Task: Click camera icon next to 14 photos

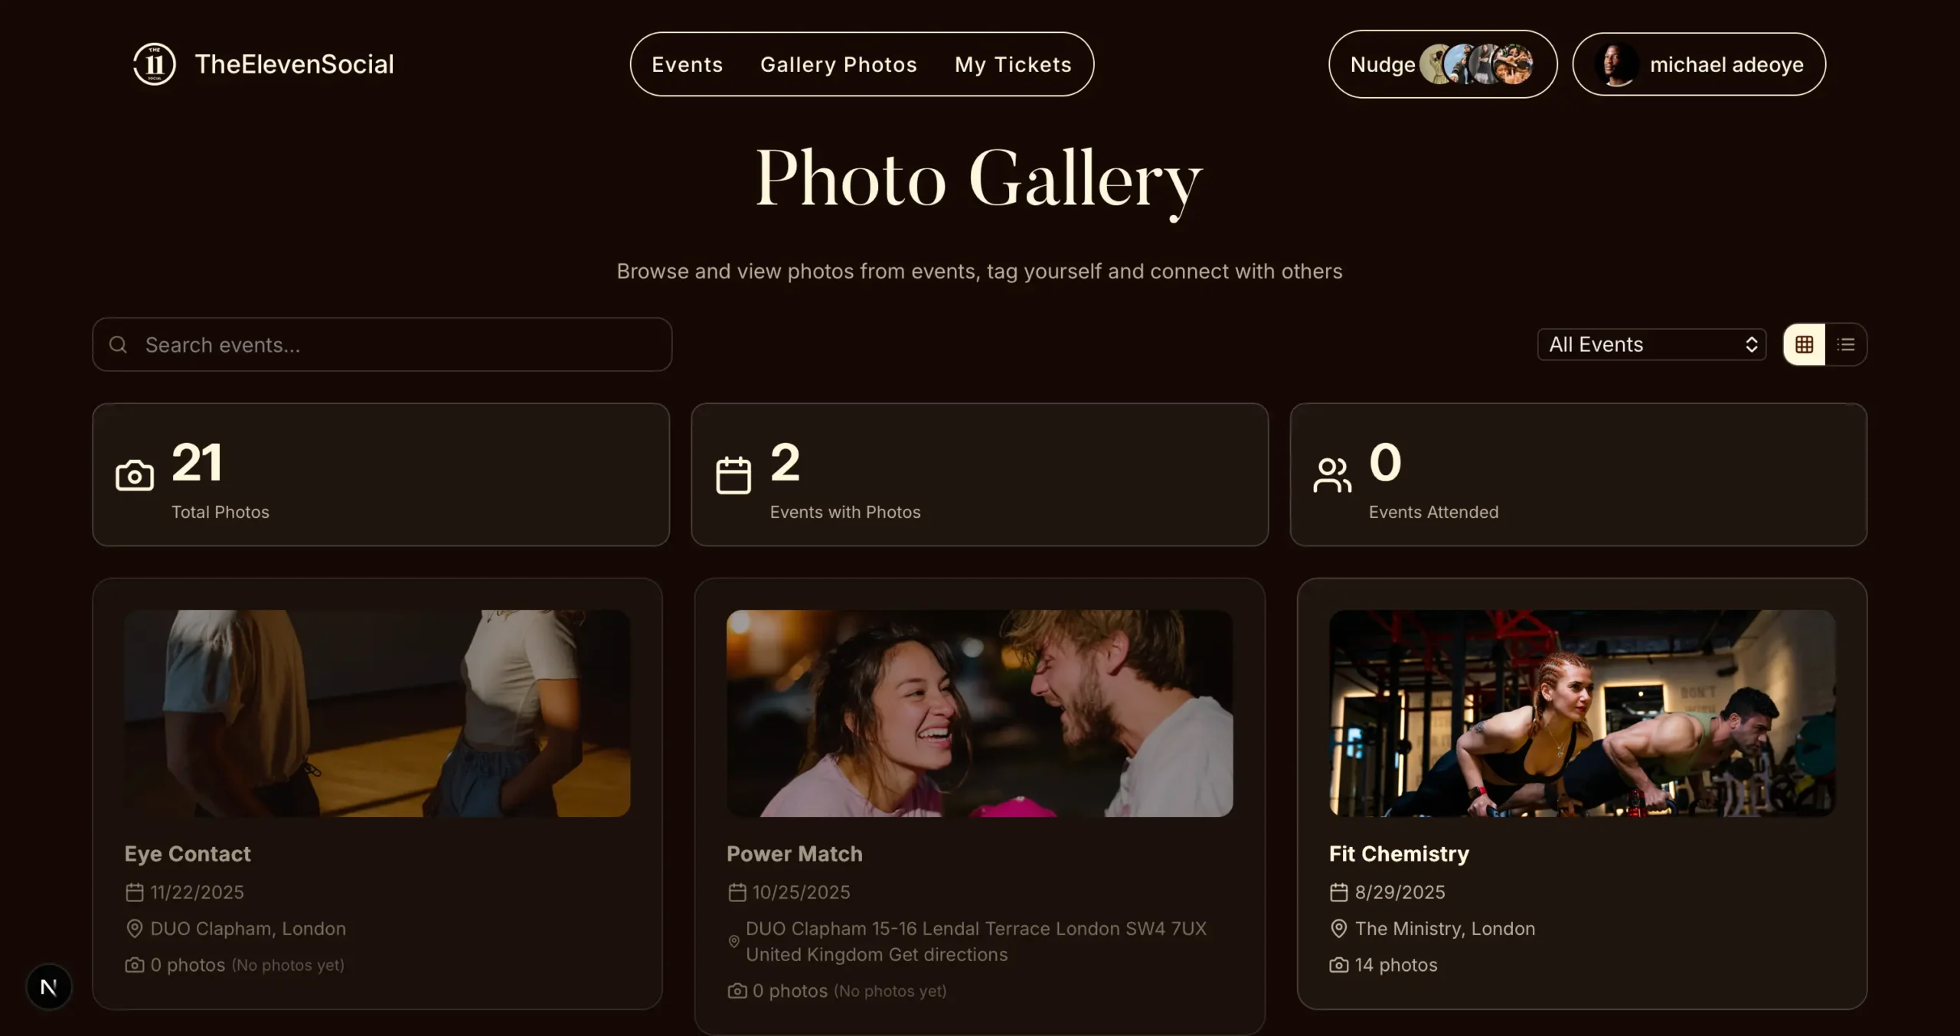Action: point(1338,966)
